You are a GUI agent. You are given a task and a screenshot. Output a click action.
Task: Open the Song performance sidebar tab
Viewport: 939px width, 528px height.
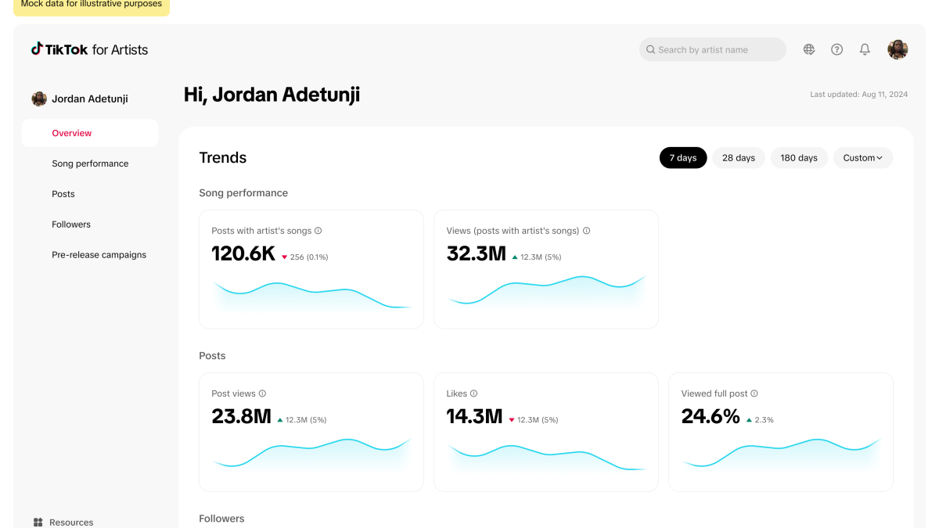click(90, 163)
